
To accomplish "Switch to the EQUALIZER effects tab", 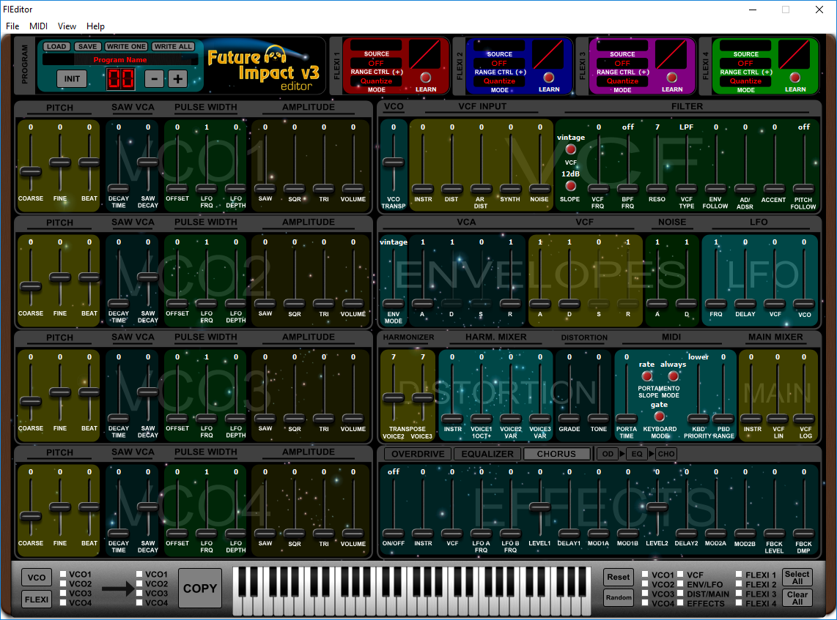I will click(487, 454).
